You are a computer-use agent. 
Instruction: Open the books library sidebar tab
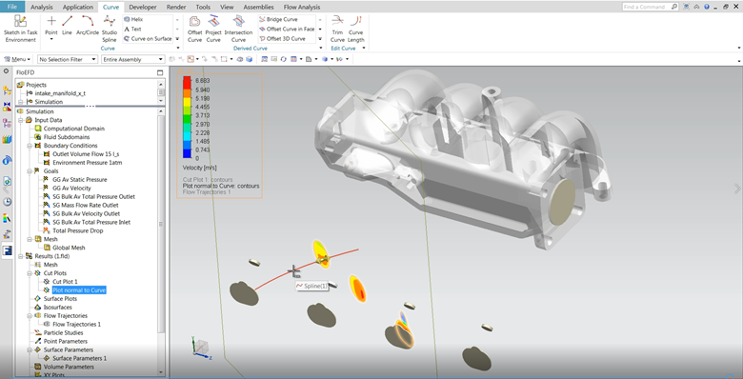pyautogui.click(x=7, y=139)
